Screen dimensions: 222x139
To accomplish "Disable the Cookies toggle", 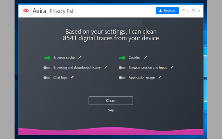I will [x=122, y=58].
